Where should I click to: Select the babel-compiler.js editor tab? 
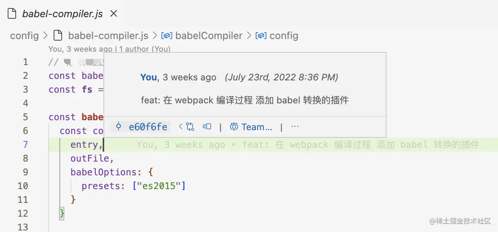tap(63, 14)
